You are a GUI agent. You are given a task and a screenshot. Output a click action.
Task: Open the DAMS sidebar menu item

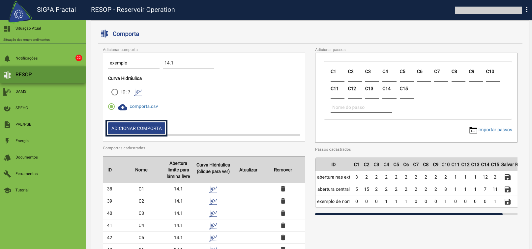point(21,91)
